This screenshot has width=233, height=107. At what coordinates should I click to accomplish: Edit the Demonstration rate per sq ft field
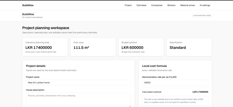click(175, 83)
